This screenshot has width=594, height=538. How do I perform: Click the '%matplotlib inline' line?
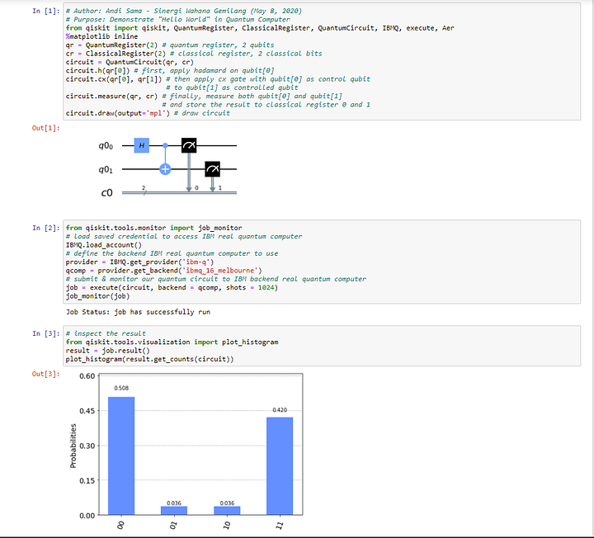(x=101, y=36)
